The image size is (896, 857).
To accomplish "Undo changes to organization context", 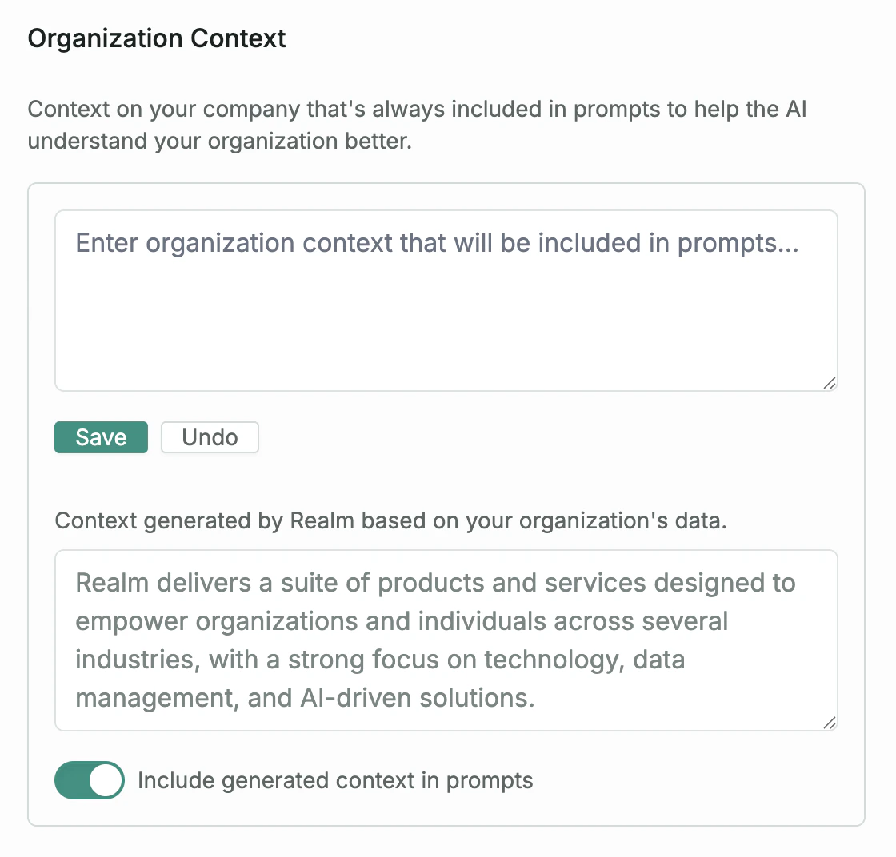I will point(209,437).
